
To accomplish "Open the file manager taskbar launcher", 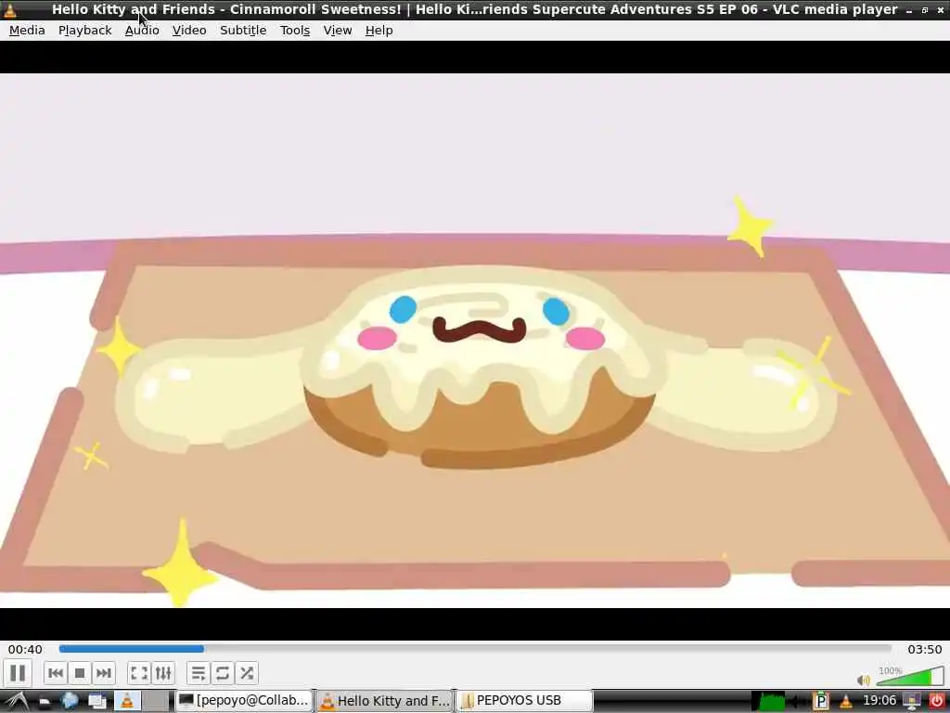I will point(45,702).
